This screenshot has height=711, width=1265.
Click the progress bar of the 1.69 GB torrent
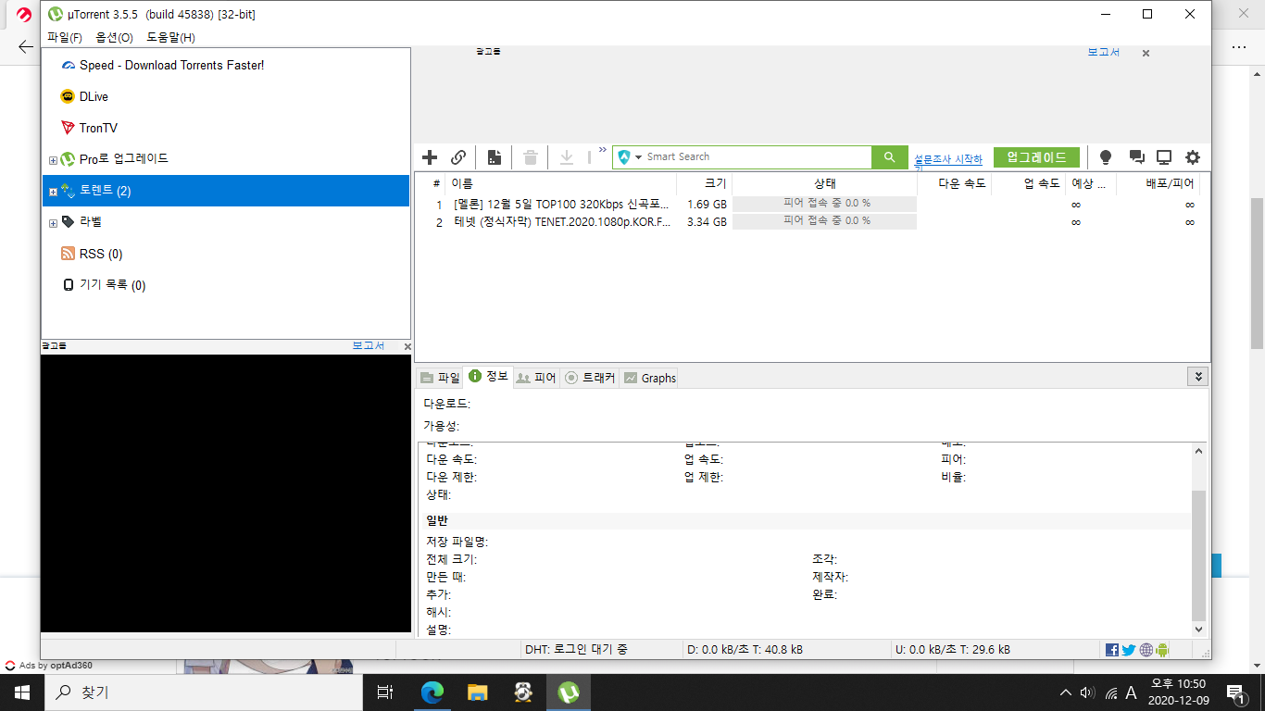pyautogui.click(x=824, y=204)
